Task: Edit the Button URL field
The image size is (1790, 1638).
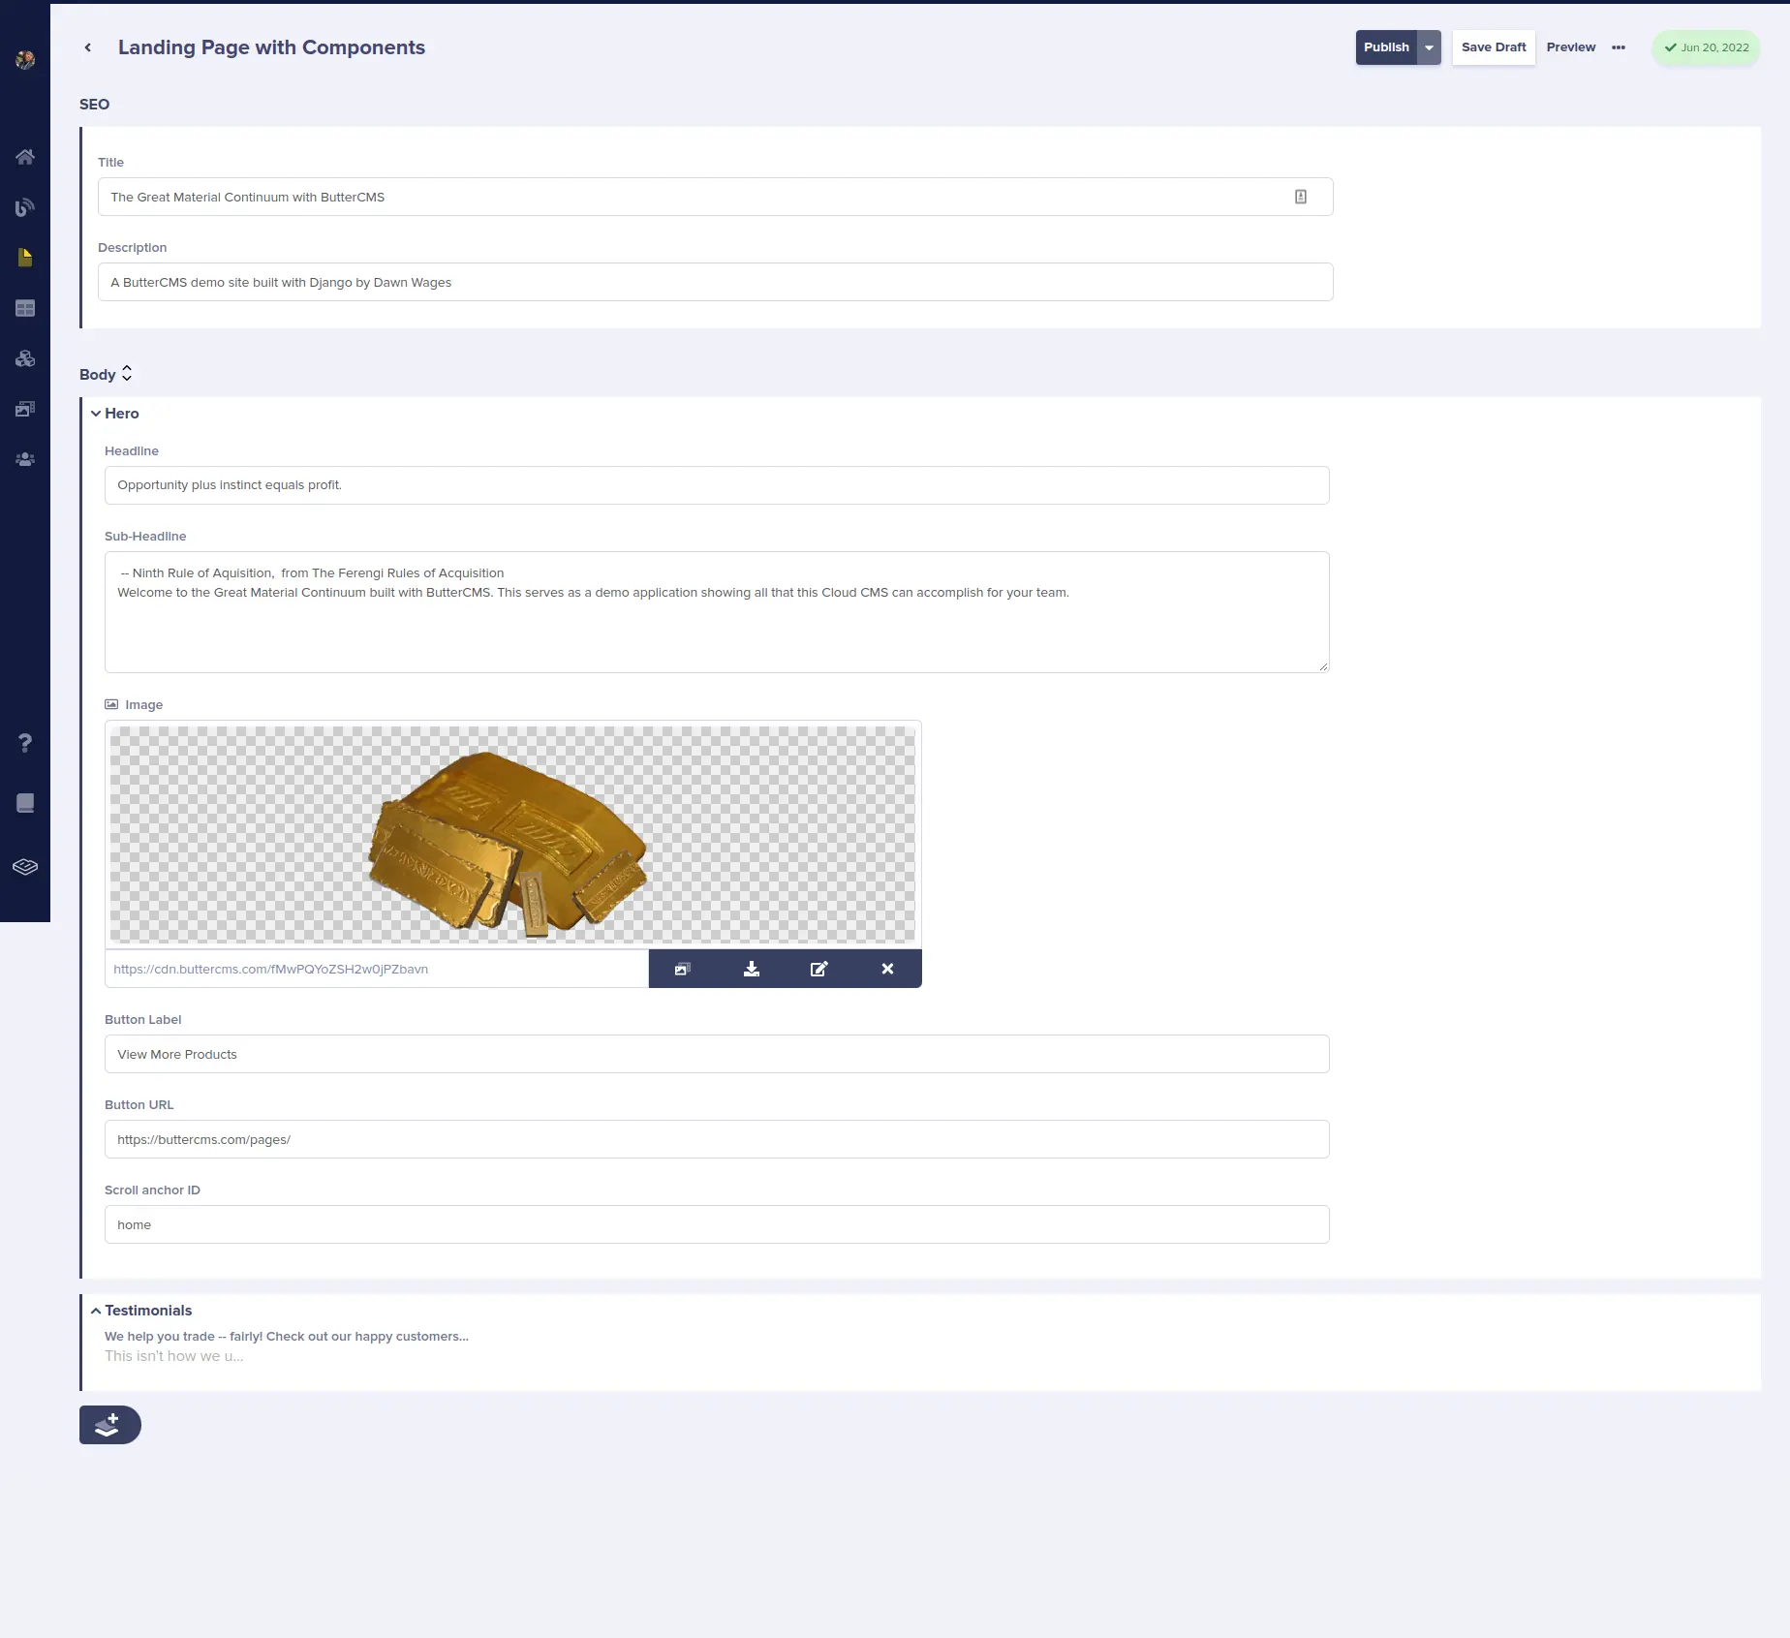Action: click(x=717, y=1139)
